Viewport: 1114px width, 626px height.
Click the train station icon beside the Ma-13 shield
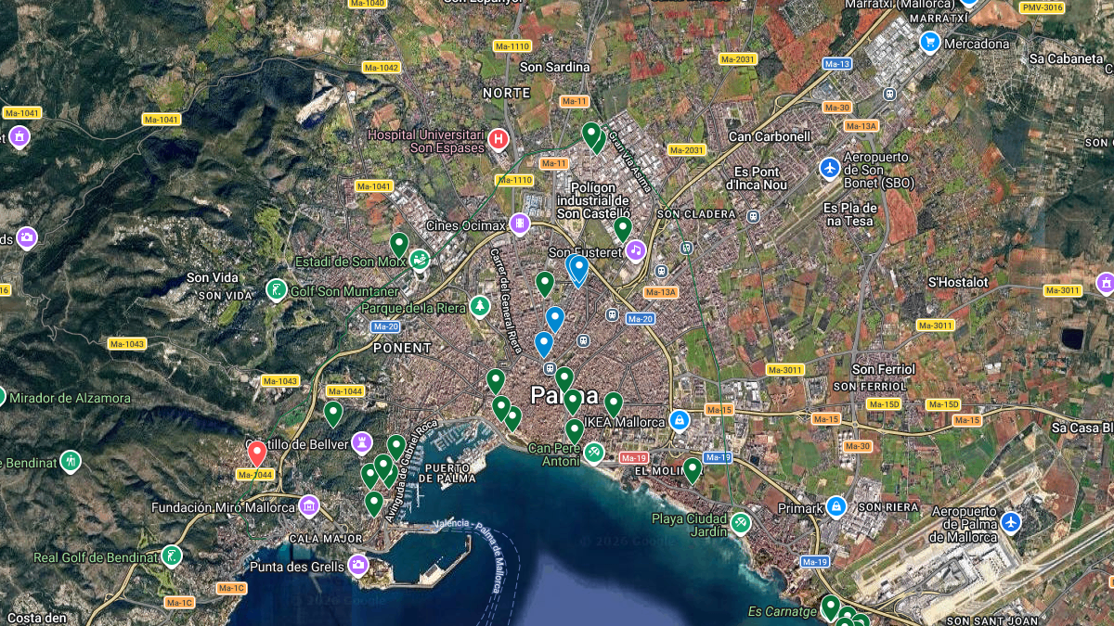tap(890, 94)
